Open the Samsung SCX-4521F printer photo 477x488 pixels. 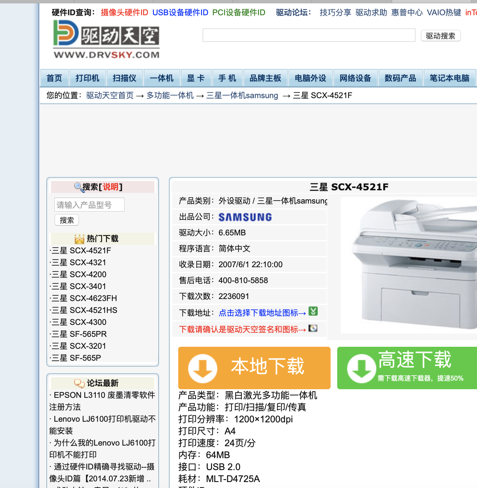[409, 265]
